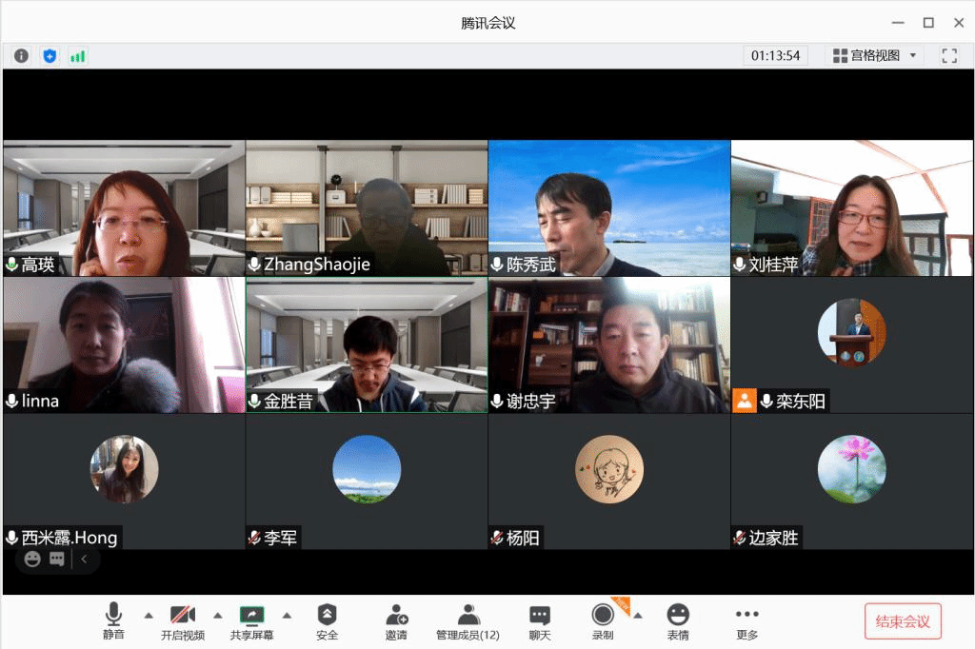Minimize the 腾讯会议 window
The image size is (975, 649).
point(898,23)
